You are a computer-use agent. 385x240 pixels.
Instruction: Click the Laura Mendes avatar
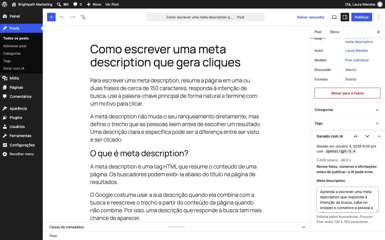[x=380, y=4]
